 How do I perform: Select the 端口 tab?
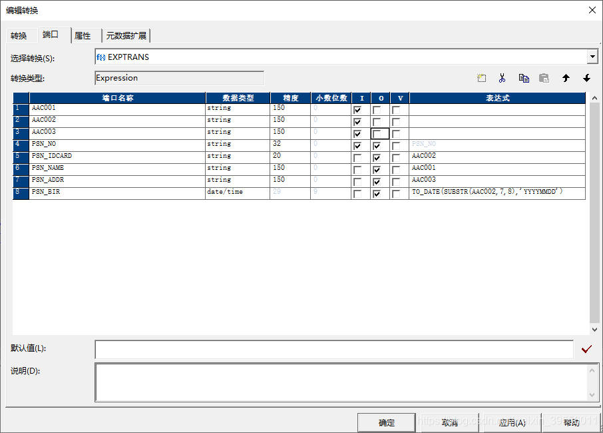pyautogui.click(x=51, y=35)
